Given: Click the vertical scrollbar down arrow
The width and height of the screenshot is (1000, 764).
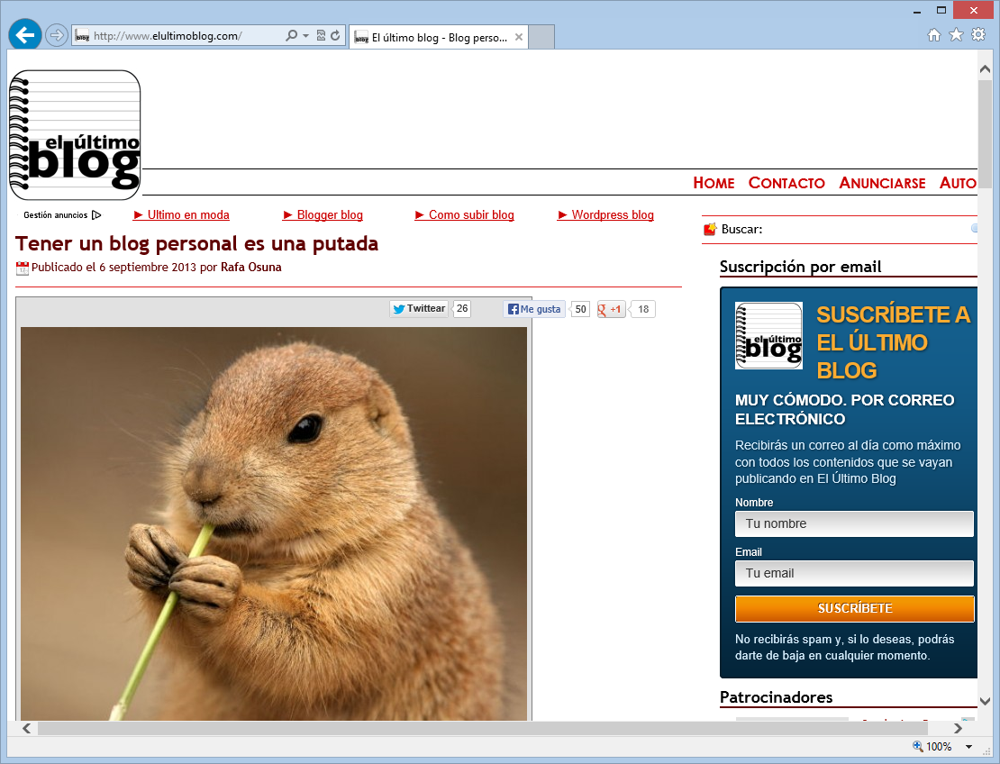Looking at the screenshot, I should 985,701.
